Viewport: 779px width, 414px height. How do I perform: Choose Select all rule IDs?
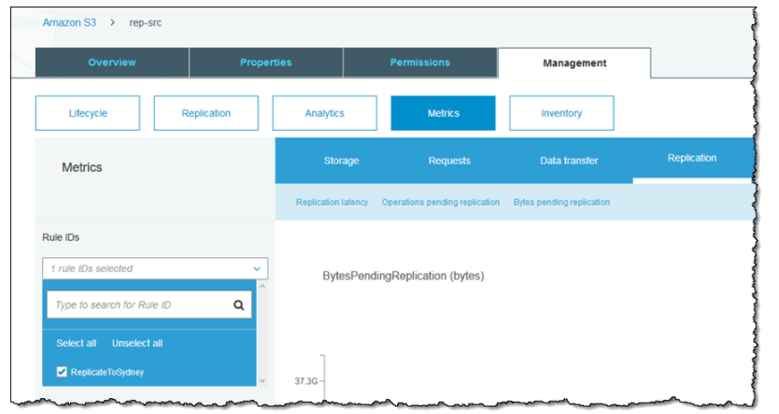pyautogui.click(x=76, y=343)
